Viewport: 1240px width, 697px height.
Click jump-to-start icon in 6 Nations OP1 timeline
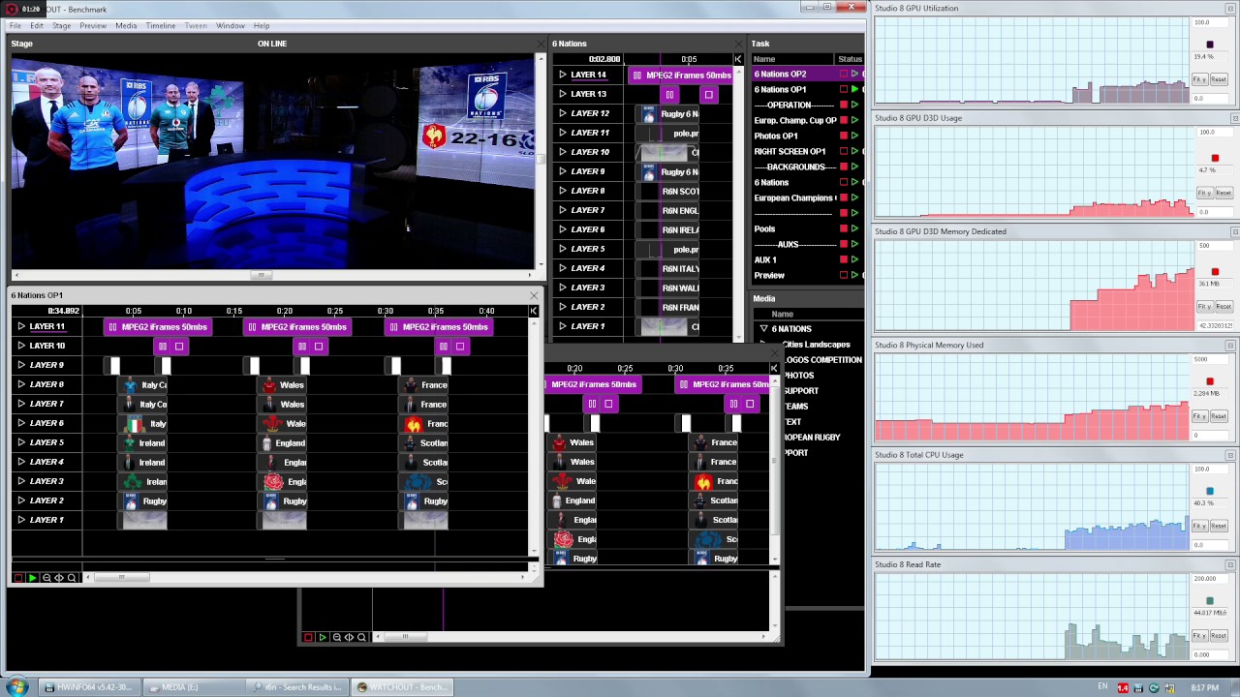click(x=533, y=311)
